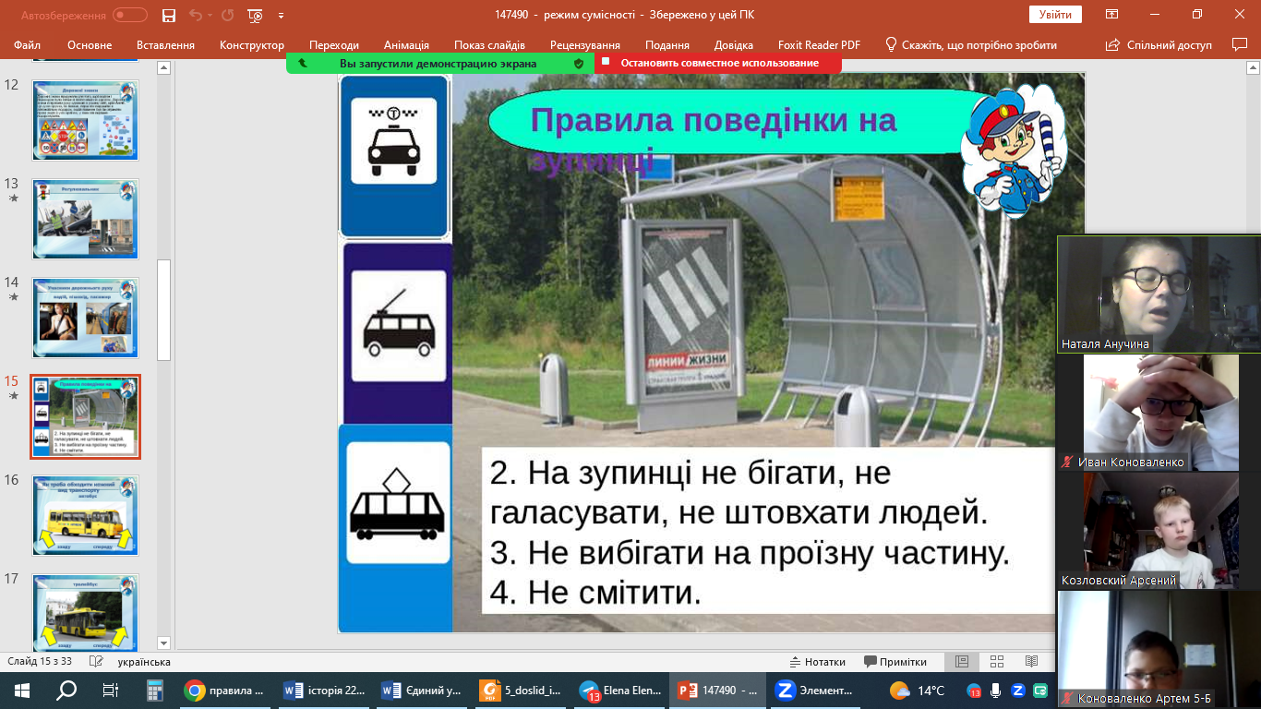Screen dimensions: 1261x709
Task: Switch to the Вставлення ribbon tab
Action: click(165, 44)
